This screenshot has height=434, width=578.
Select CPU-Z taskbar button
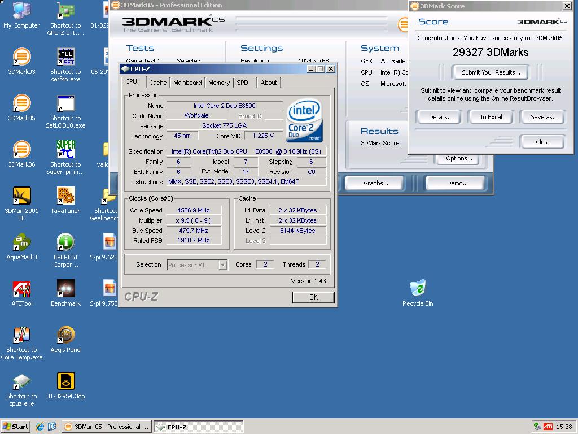198,427
